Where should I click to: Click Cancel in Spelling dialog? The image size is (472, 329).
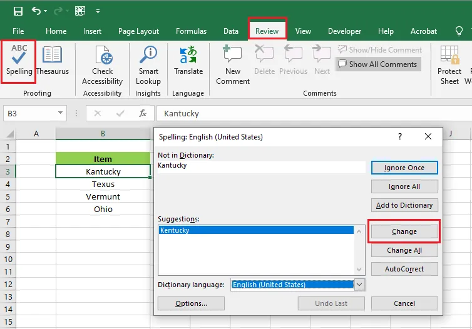(x=404, y=303)
